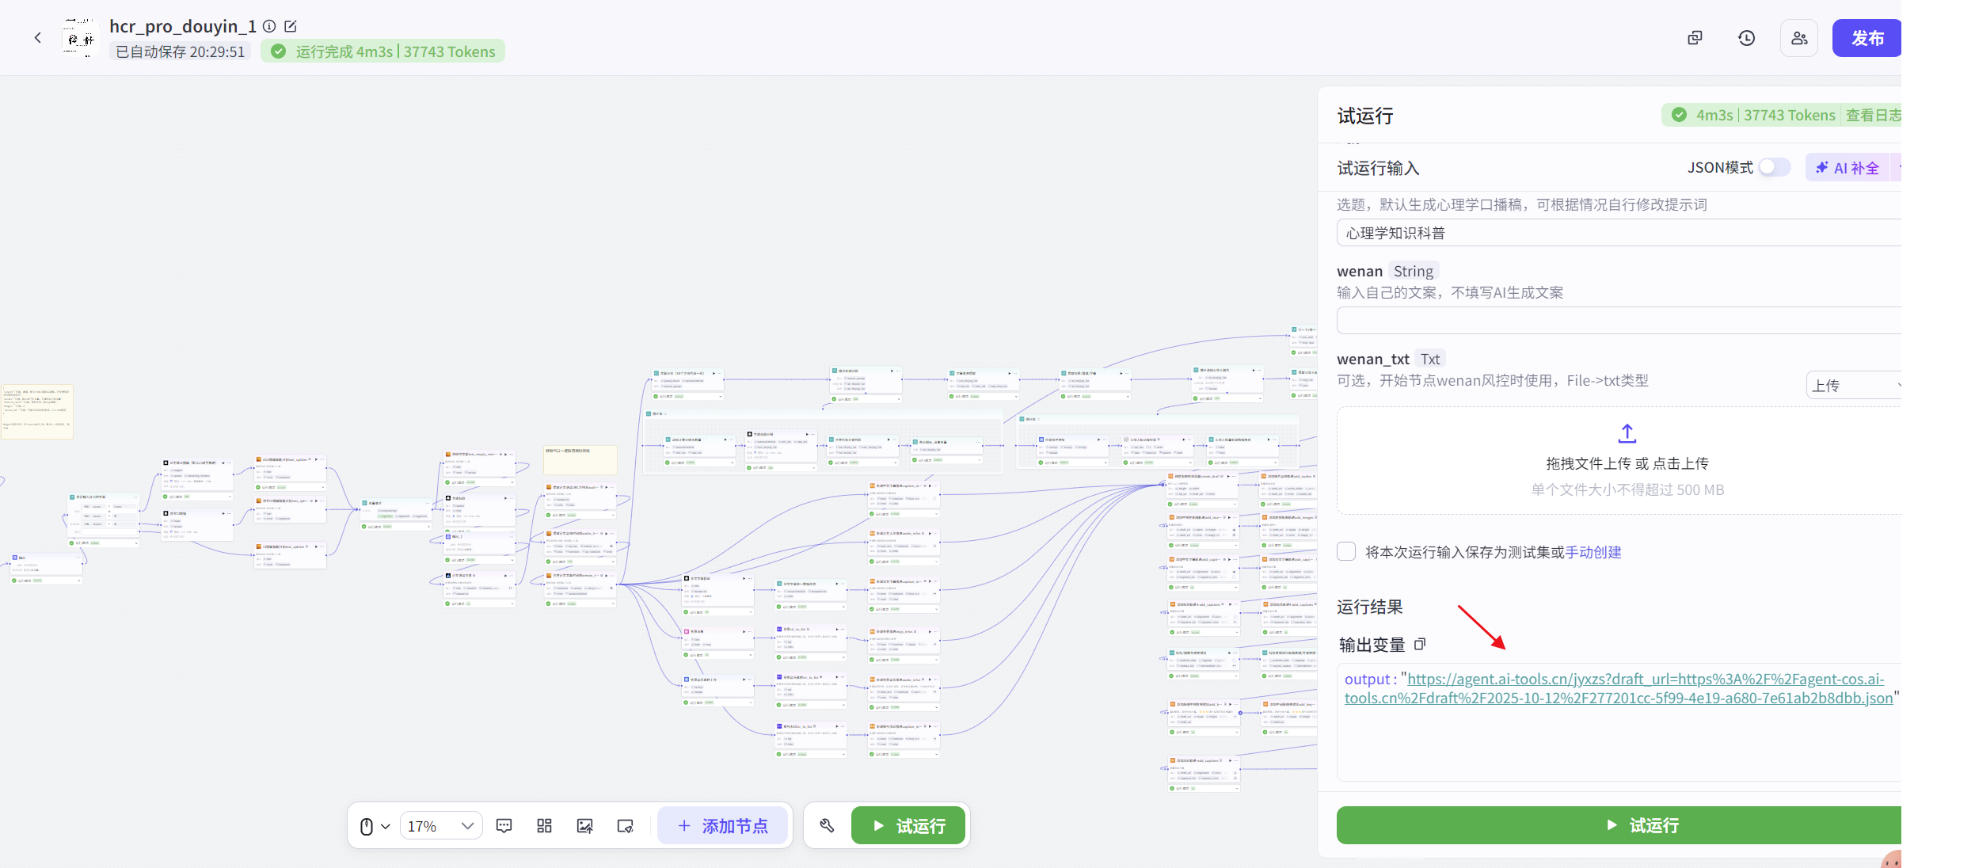Screen dimensions: 1975x868
Task: Open collaborators panel via the people icon
Action: tap(1798, 37)
